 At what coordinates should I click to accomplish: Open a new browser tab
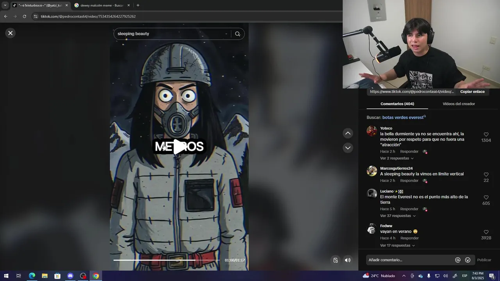(x=138, y=5)
